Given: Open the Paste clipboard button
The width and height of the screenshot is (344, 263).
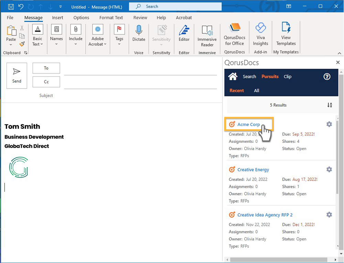Looking at the screenshot, I should coord(11,35).
